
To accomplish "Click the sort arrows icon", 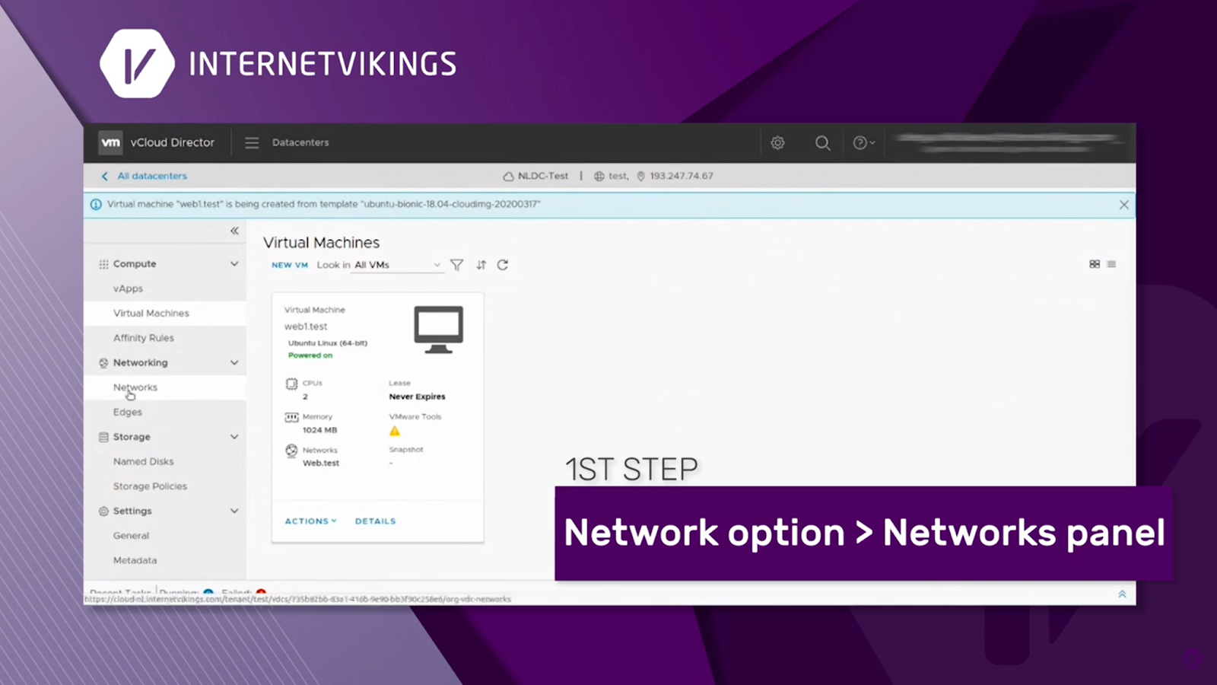I will pyautogui.click(x=481, y=265).
